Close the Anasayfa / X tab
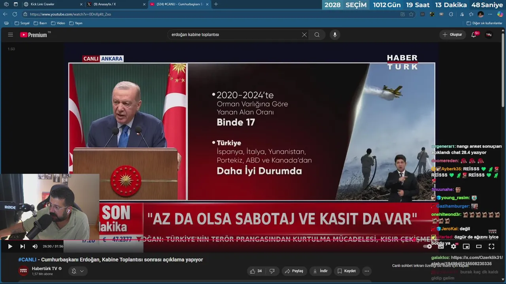Viewport: 506px width, 284px height. 144,4
